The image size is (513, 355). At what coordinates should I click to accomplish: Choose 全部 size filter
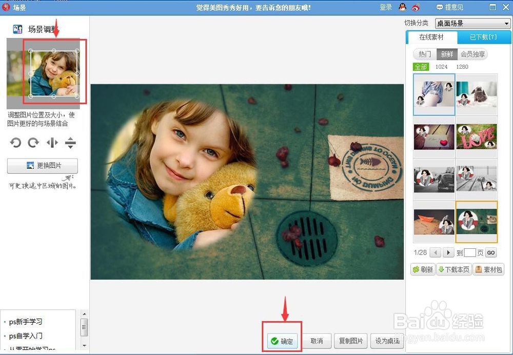click(421, 67)
